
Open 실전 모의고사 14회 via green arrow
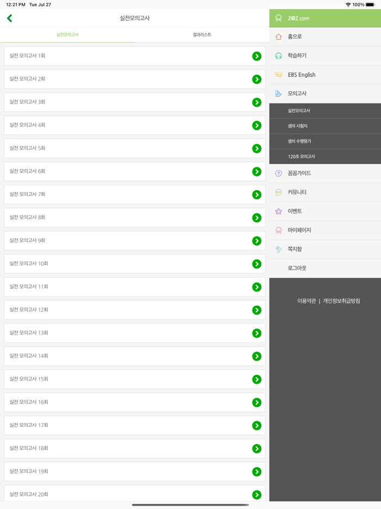click(x=257, y=356)
